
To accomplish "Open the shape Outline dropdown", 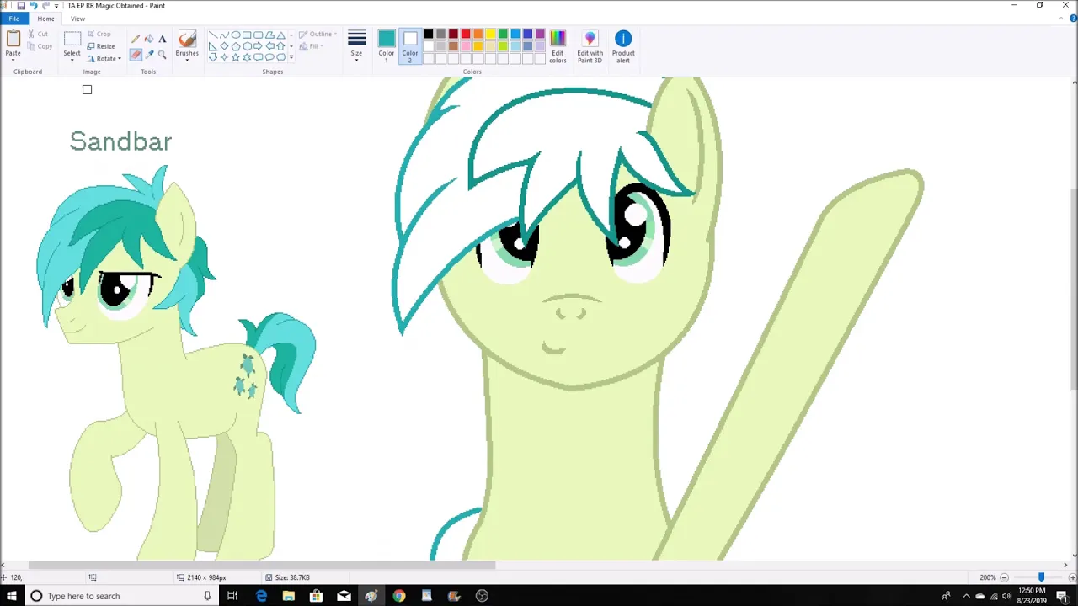I will [318, 35].
